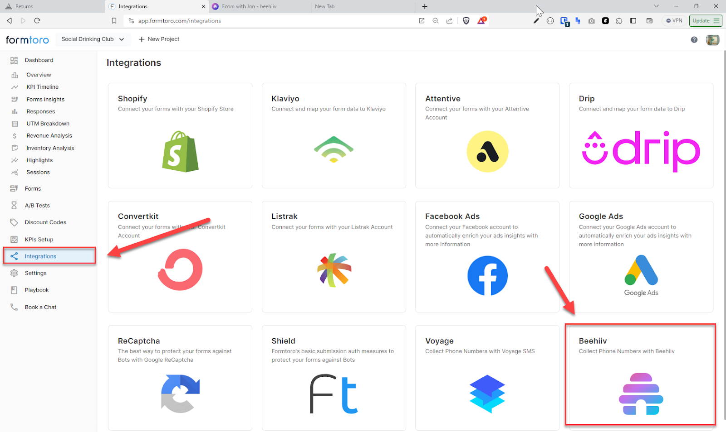Open Inventory Analysis
This screenshot has height=432, width=726.
(x=50, y=148)
